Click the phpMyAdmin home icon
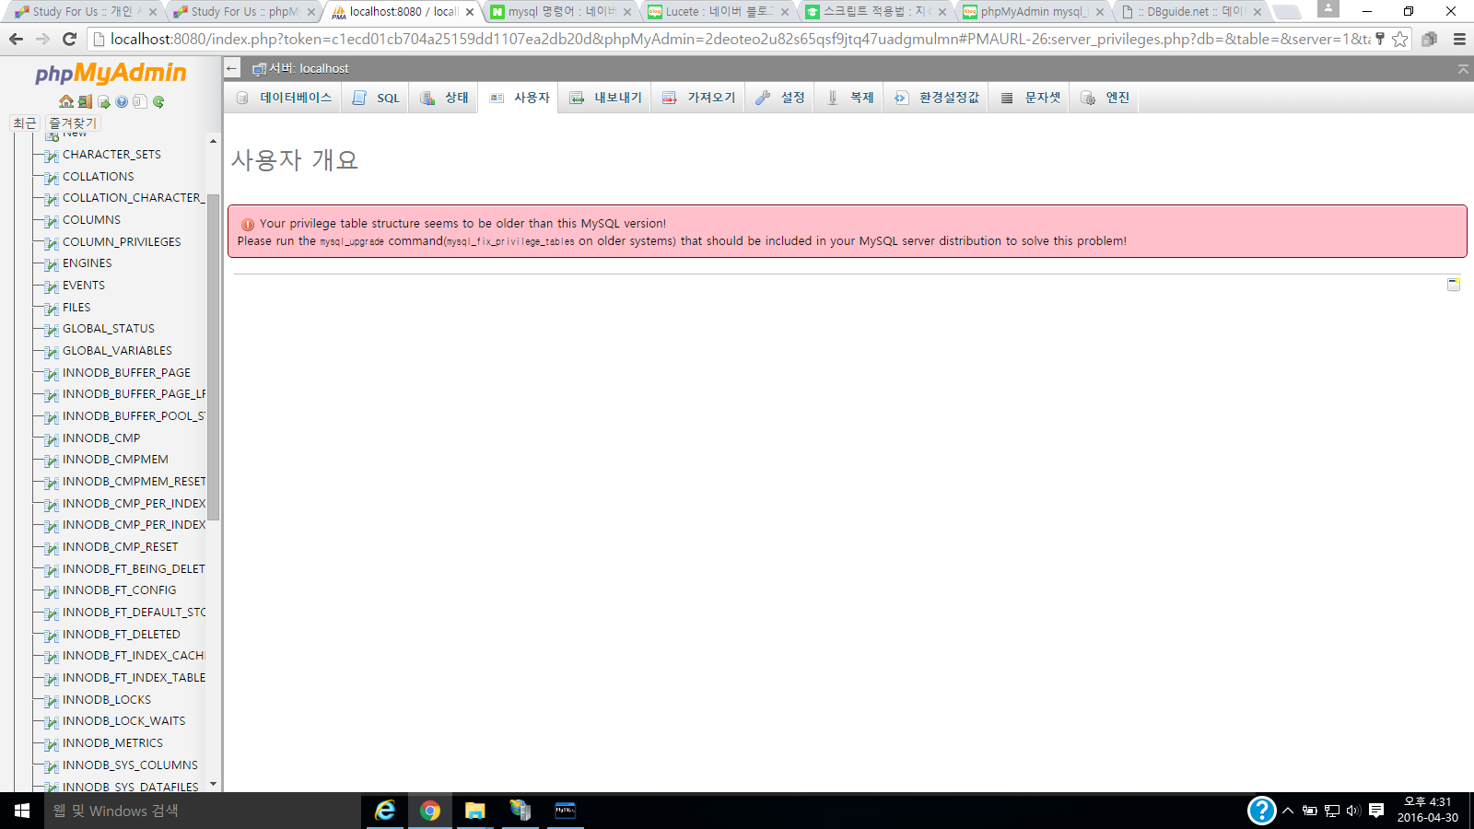 coord(66,101)
